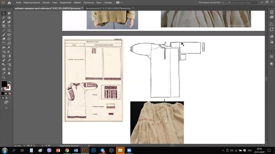Select the Direct Selection tool
275x154 pixels.
(9, 13)
